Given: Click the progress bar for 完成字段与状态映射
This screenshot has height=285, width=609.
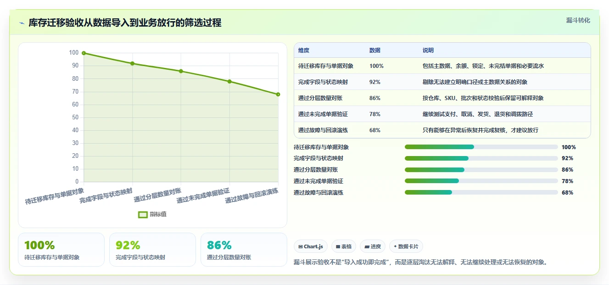Looking at the screenshot, I should click(481, 158).
